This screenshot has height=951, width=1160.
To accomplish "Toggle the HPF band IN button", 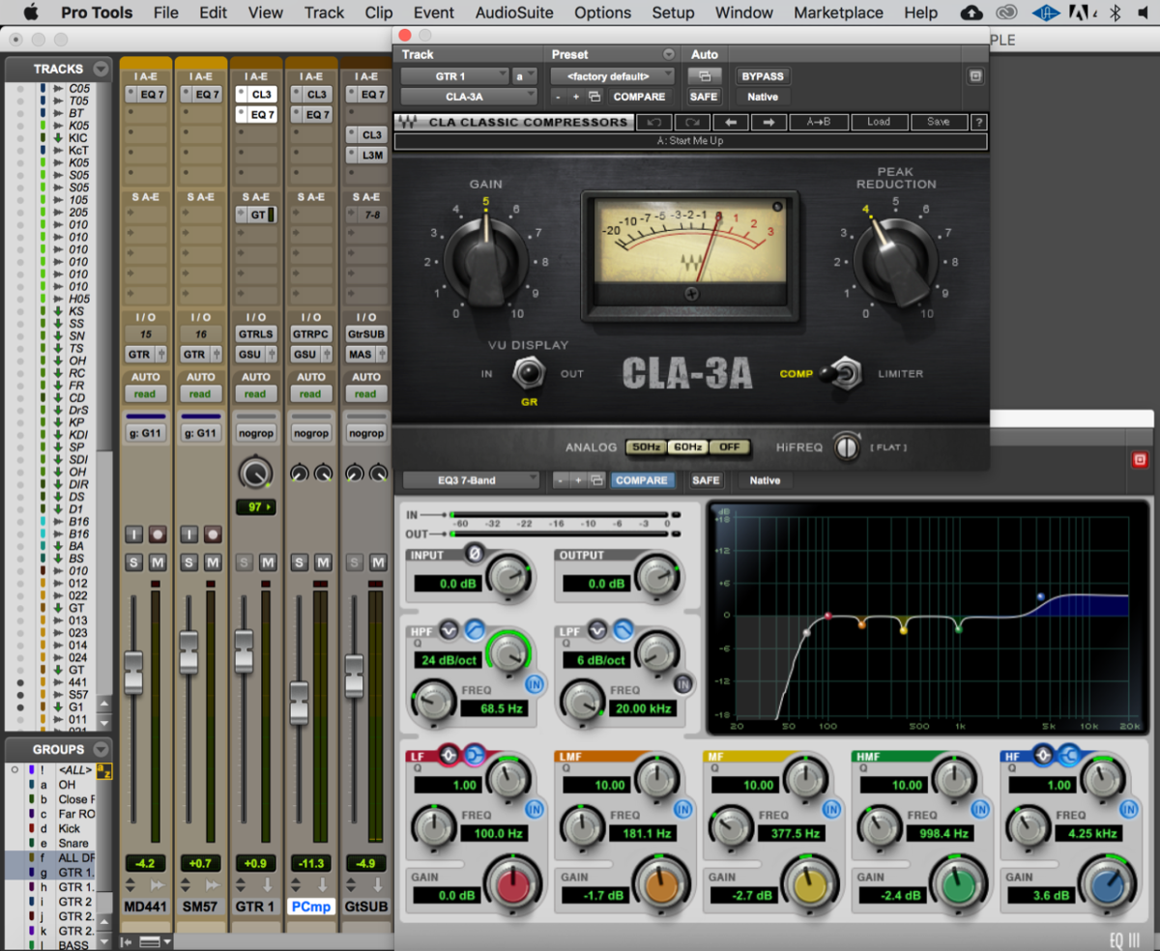I will [535, 684].
